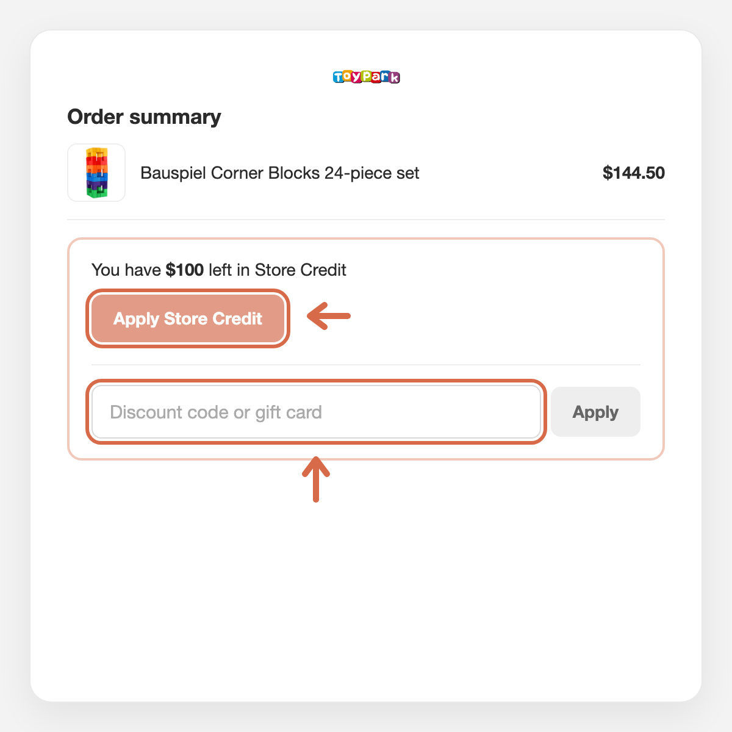The image size is (732, 732).
Task: Click the $144.50 price
Action: (634, 173)
